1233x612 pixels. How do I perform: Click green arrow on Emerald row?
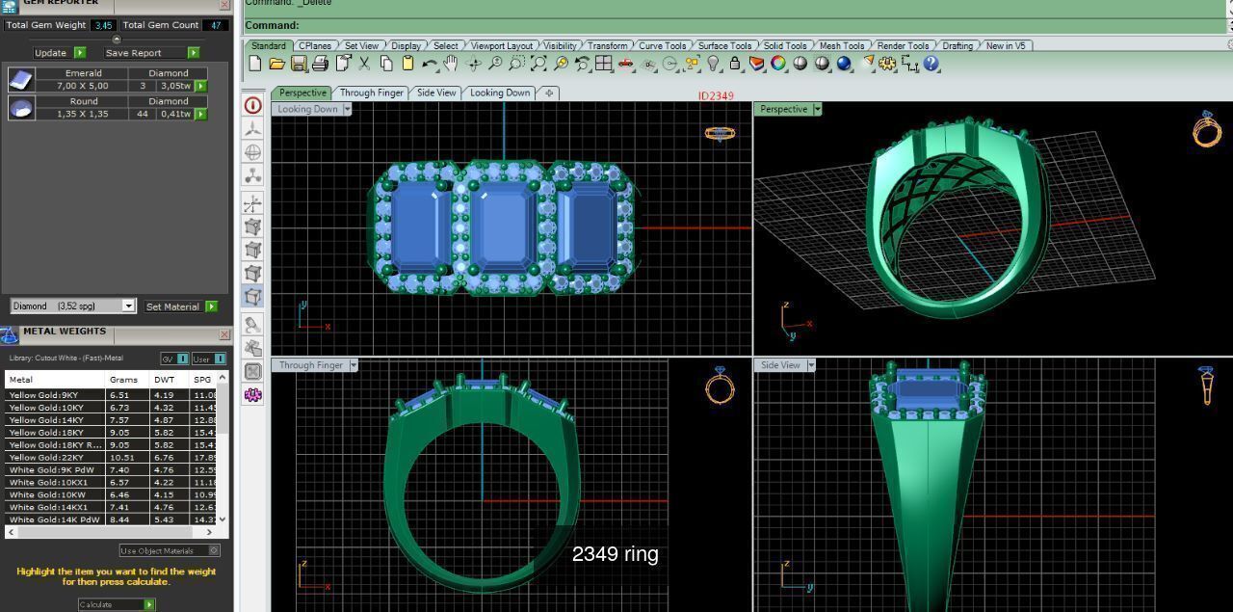pos(201,86)
